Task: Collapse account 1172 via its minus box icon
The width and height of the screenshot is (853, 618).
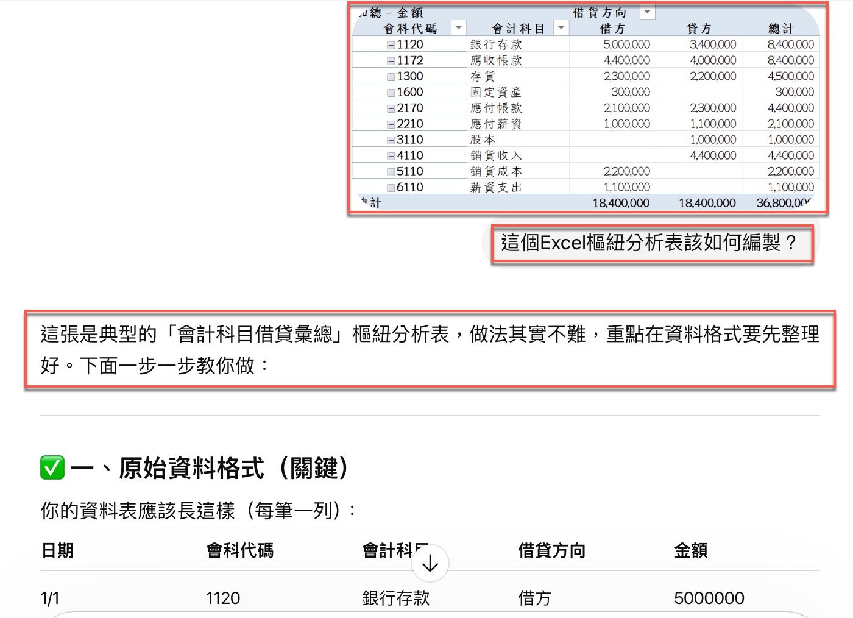Action: [x=390, y=60]
